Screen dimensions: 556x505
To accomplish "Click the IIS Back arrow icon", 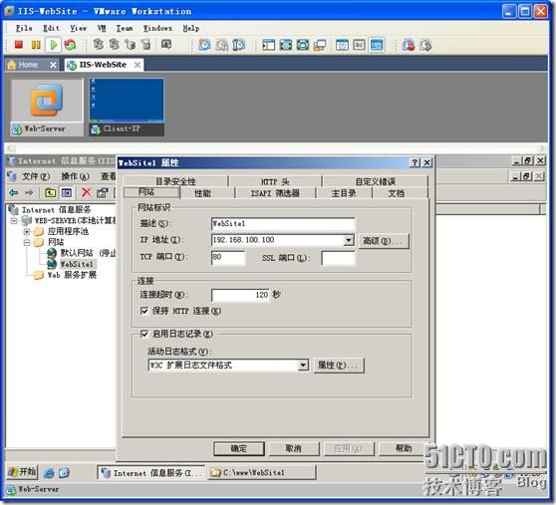I will [14, 193].
